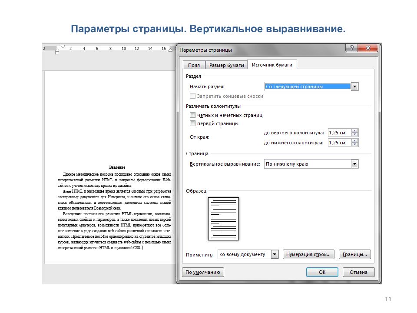
Task: Decrease до нижнего колонтитула spinner value
Action: click(x=355, y=145)
